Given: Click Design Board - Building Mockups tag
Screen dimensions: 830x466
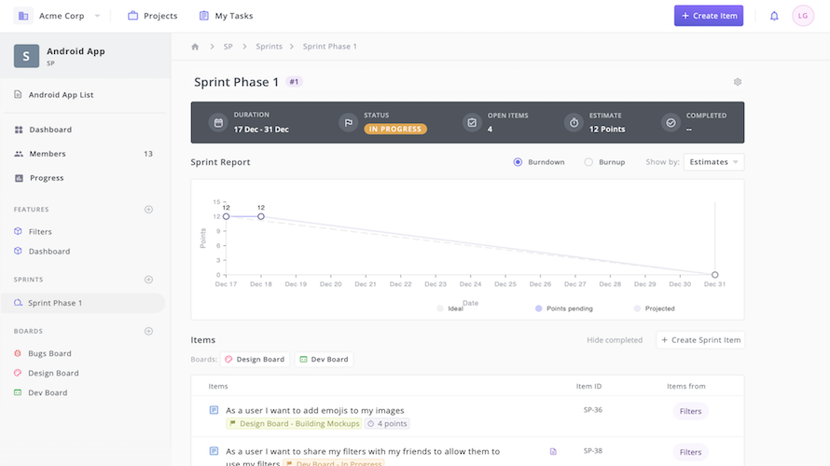Looking at the screenshot, I should pos(295,424).
